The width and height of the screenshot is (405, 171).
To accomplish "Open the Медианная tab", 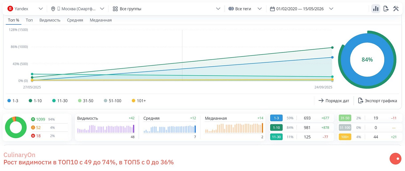I will [x=100, y=20].
